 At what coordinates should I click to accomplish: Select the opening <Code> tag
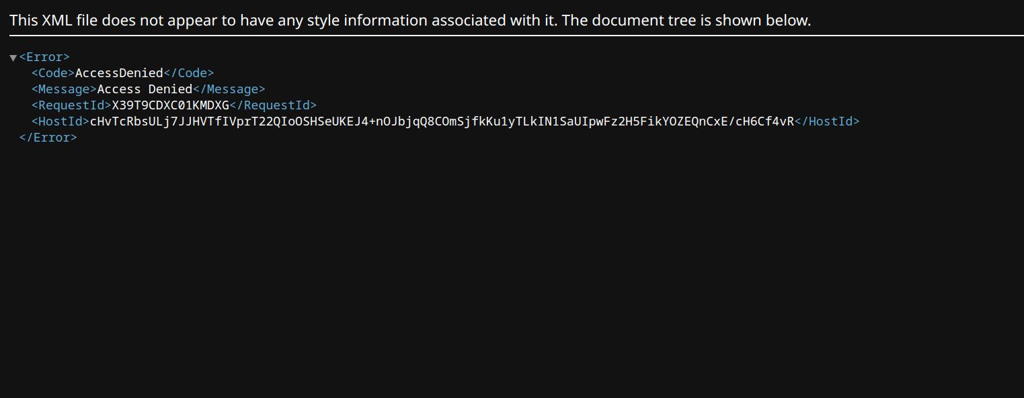coord(53,73)
